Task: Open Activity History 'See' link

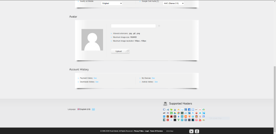Action: coord(156,82)
